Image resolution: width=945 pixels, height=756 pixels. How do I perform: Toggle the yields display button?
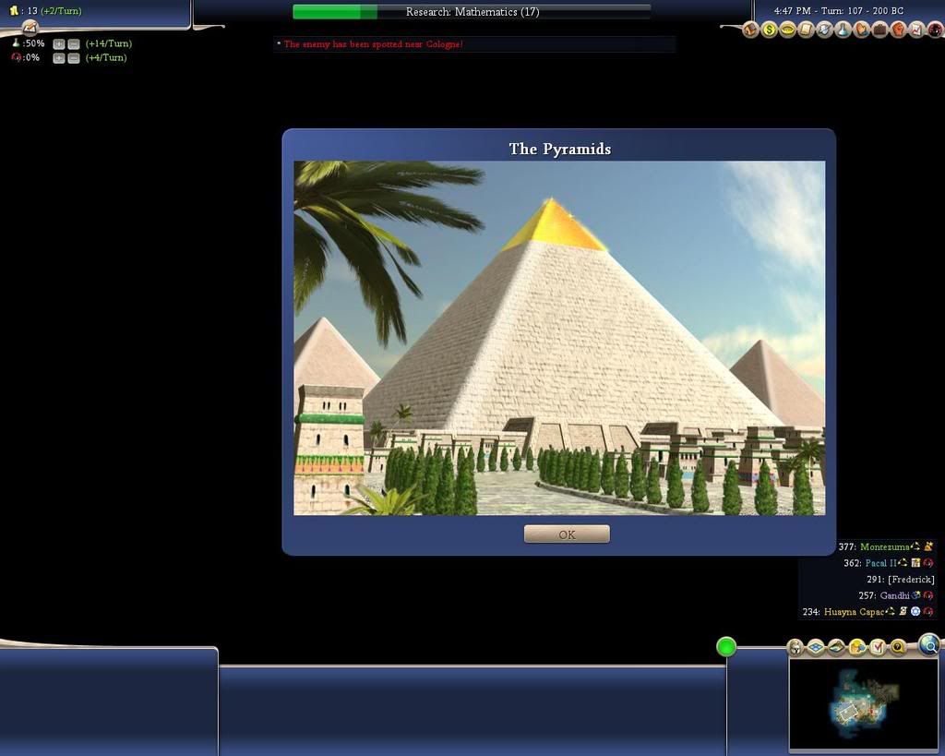tap(857, 647)
